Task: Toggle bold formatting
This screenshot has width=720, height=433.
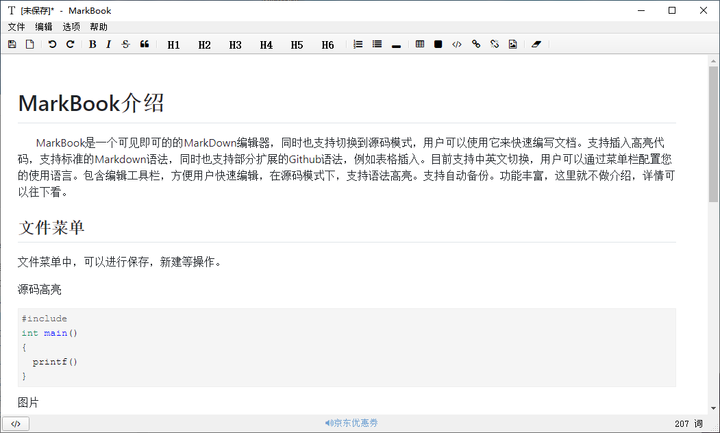Action: click(92, 45)
